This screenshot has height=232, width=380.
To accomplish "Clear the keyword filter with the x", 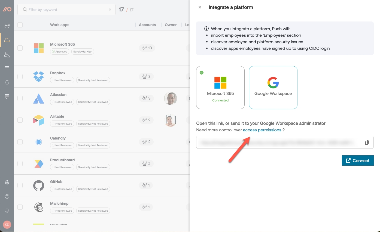I will tap(110, 10).
